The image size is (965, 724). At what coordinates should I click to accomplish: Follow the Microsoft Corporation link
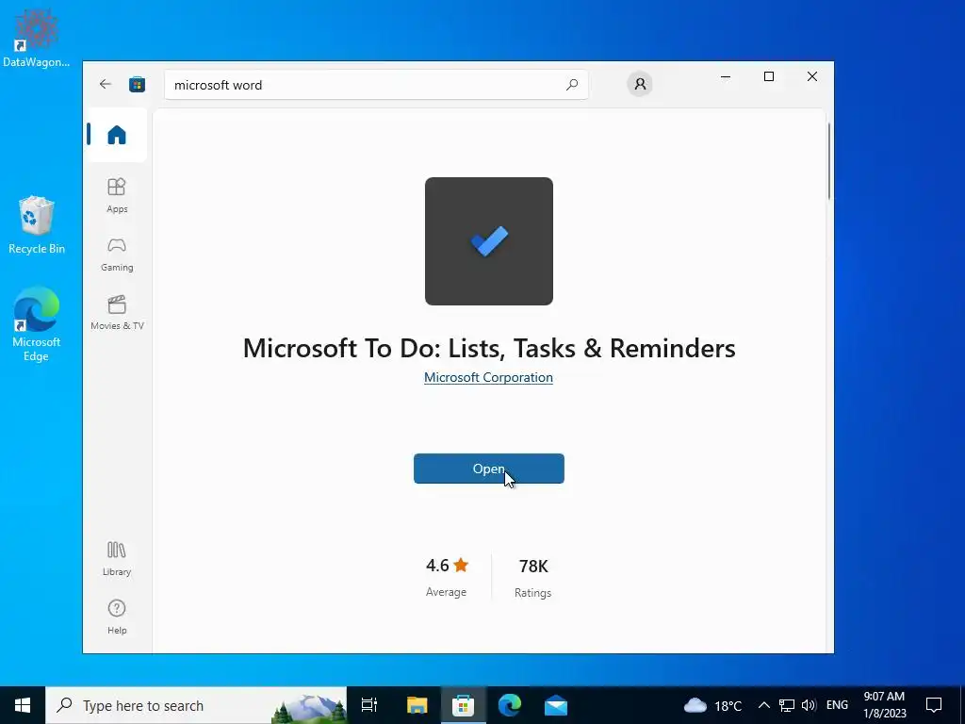point(488,377)
